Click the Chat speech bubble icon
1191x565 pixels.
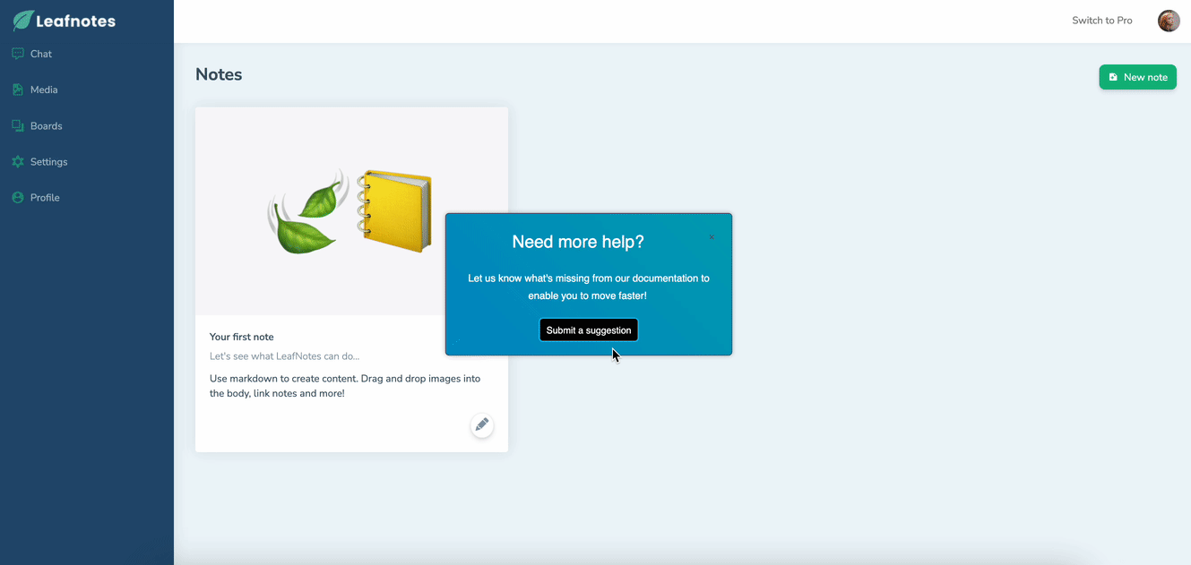pyautogui.click(x=18, y=54)
